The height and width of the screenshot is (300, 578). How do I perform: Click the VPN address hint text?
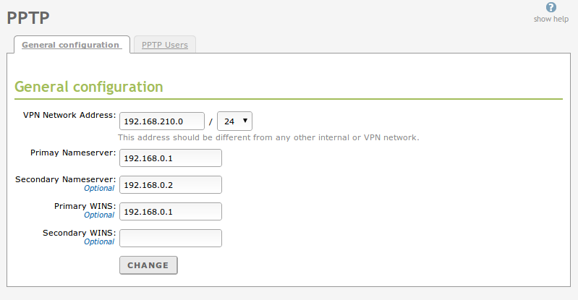tap(268, 137)
